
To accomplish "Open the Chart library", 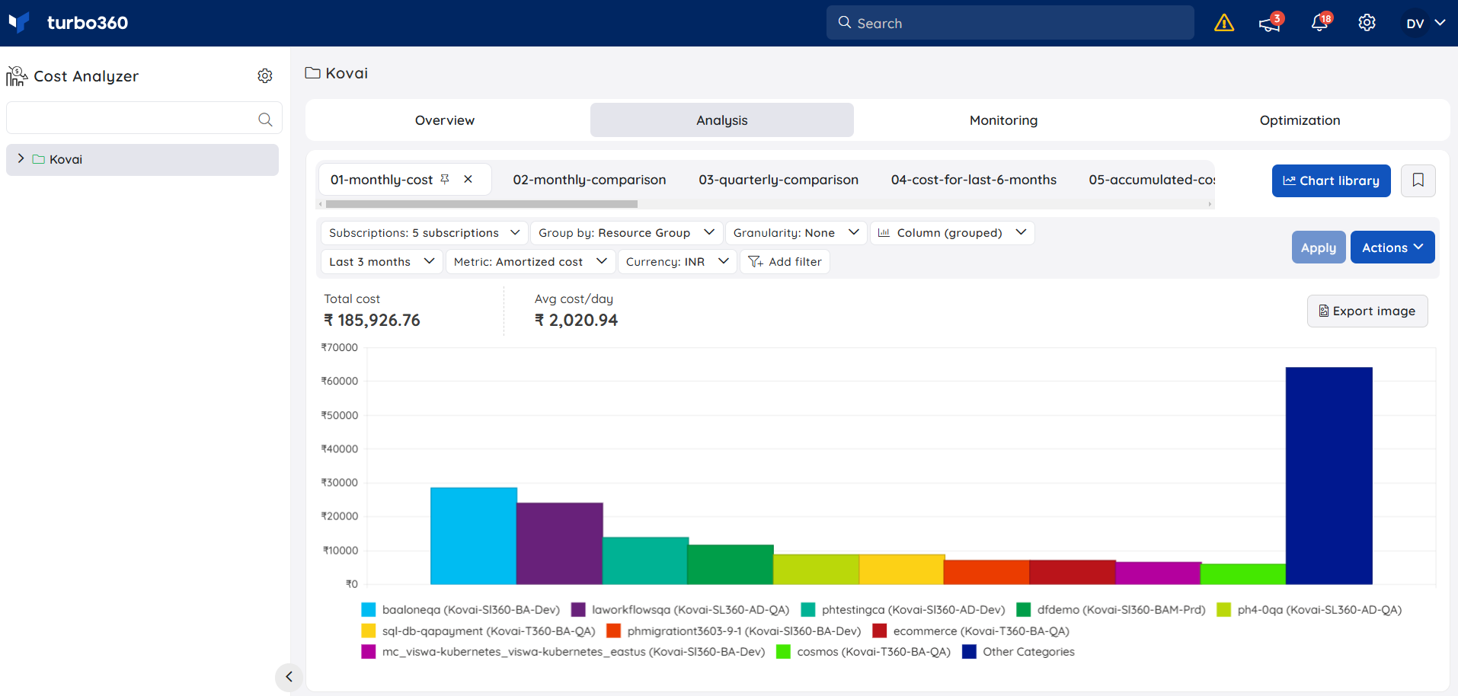I will coord(1332,180).
